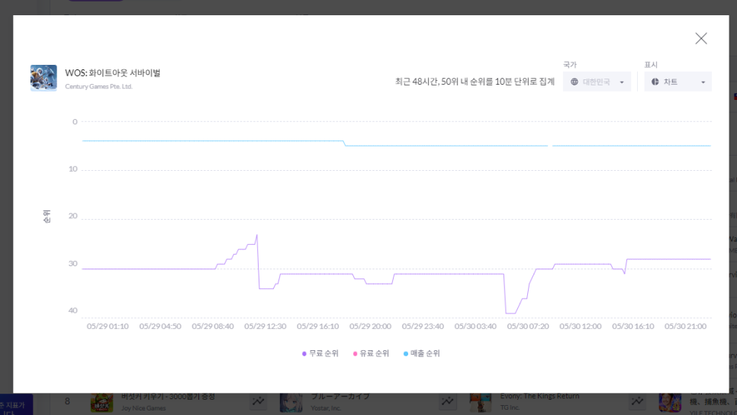The height and width of the screenshot is (415, 737).
Task: Open trend chart icon for Evony game
Action: [x=637, y=401]
